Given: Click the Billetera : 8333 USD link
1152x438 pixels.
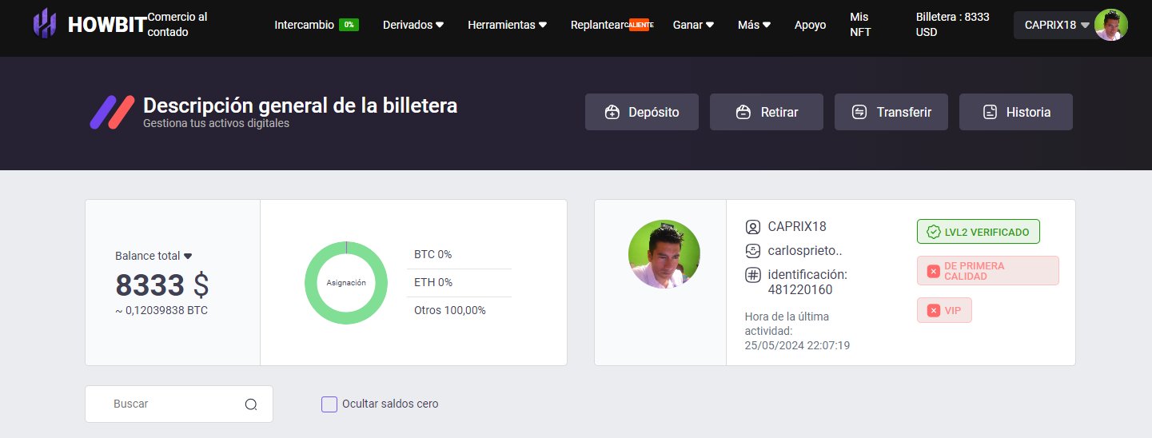Looking at the screenshot, I should point(952,25).
